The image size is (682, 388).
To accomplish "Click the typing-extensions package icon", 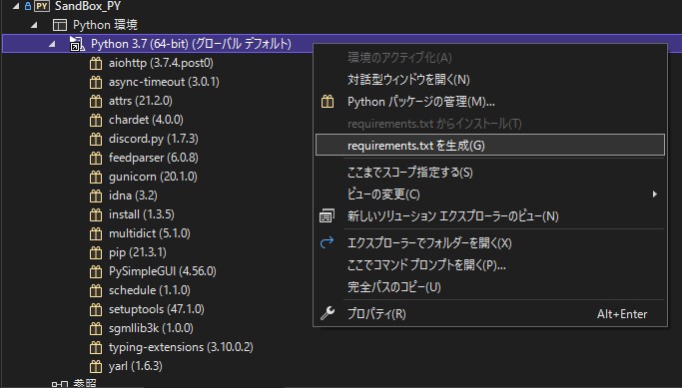I will point(96,347).
